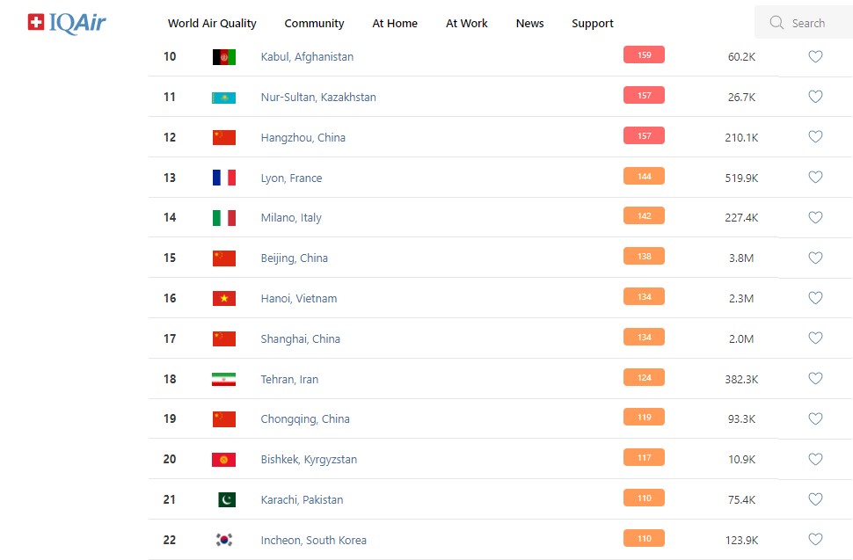Click into the Search input field
Screen dimensions: 853x560
click(814, 24)
